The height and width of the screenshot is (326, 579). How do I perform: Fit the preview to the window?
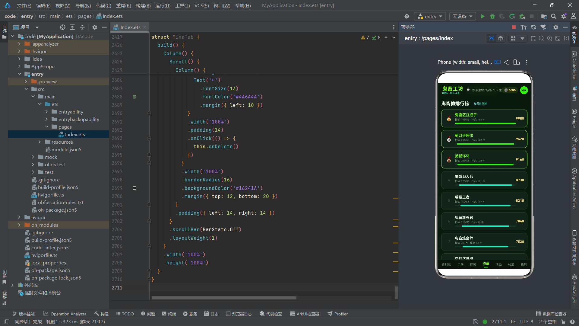pyautogui.click(x=558, y=38)
